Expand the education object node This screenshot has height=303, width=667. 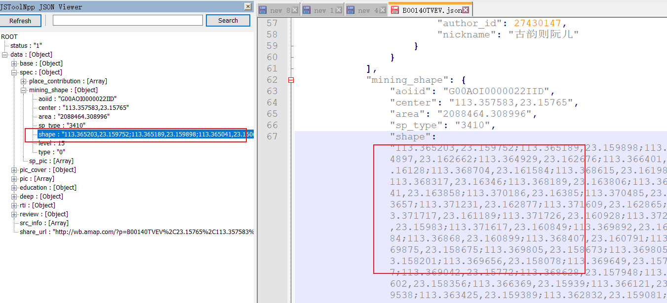(x=14, y=188)
